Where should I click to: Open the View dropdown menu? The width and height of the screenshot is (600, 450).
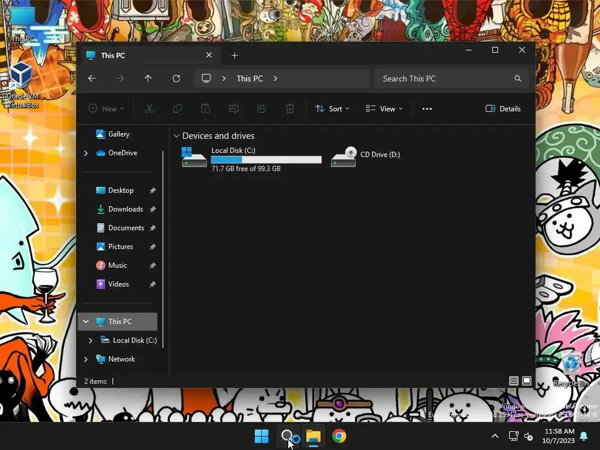pos(384,108)
